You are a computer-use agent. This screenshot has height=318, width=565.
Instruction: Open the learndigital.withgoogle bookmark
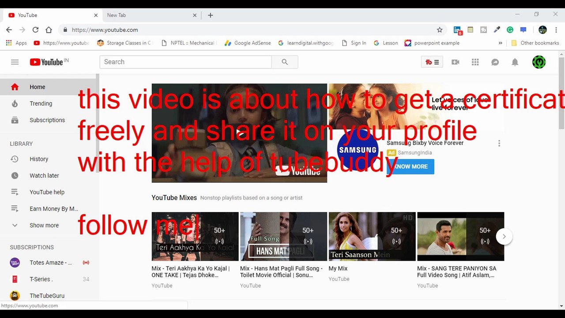click(x=306, y=43)
